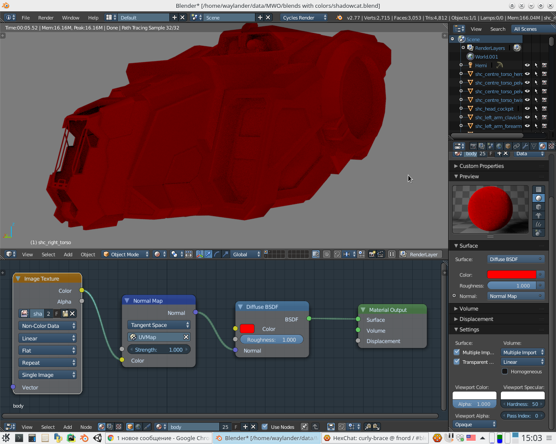Open the Render Layers properties tab

[x=482, y=146]
